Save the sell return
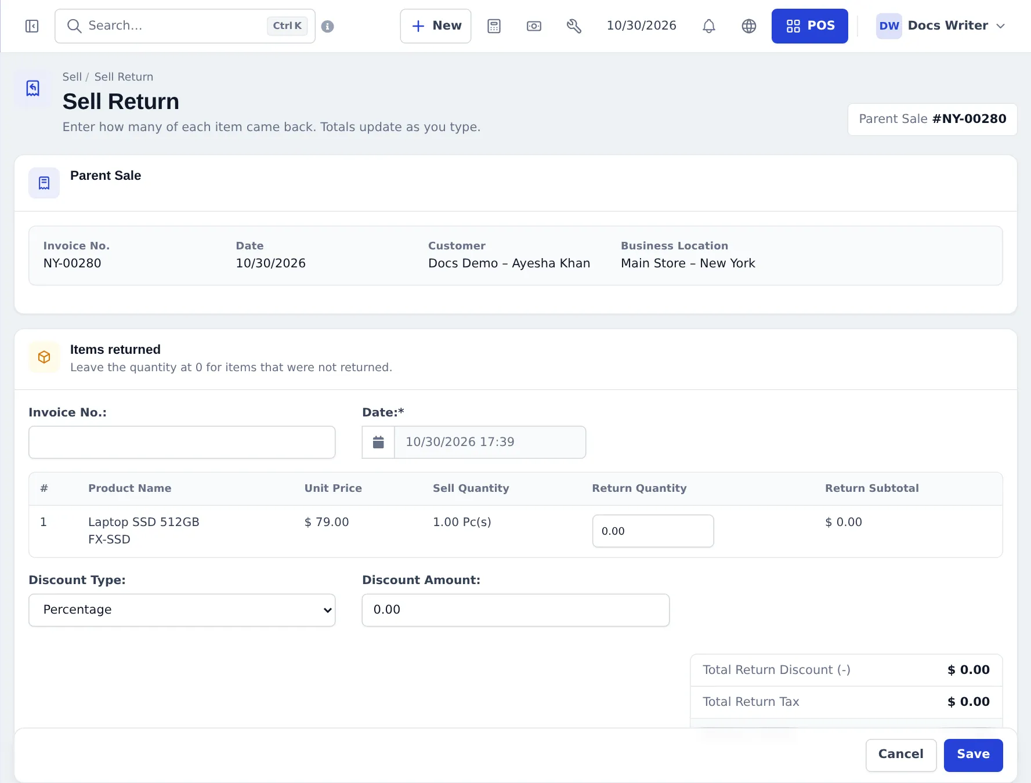 (973, 755)
